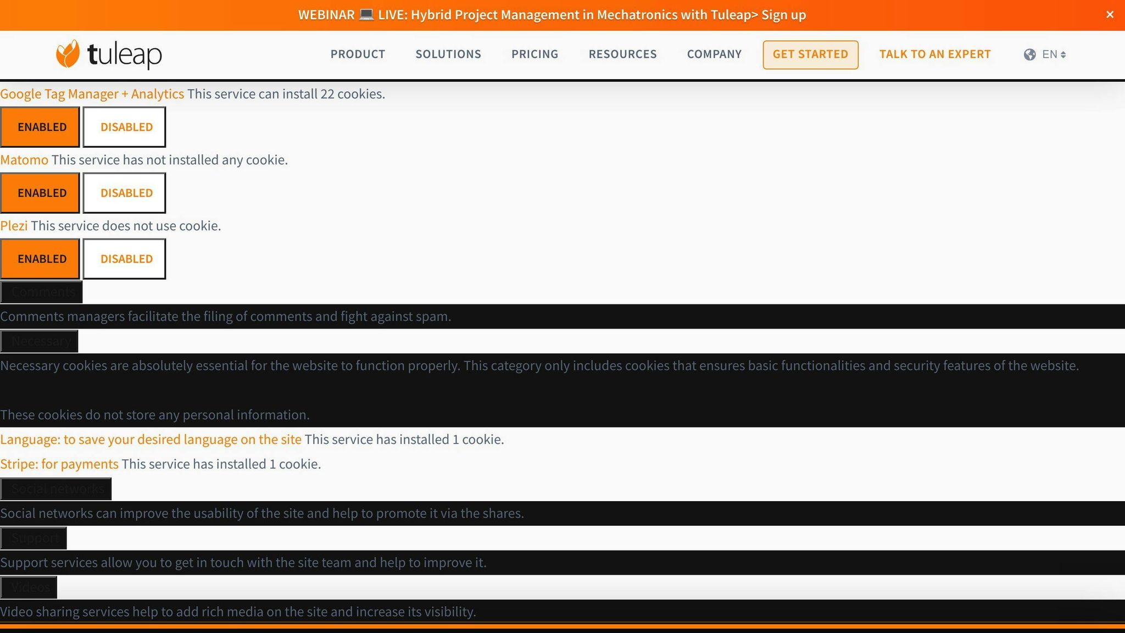The width and height of the screenshot is (1125, 633).
Task: Open the EN language dropdown
Action: point(1054,54)
